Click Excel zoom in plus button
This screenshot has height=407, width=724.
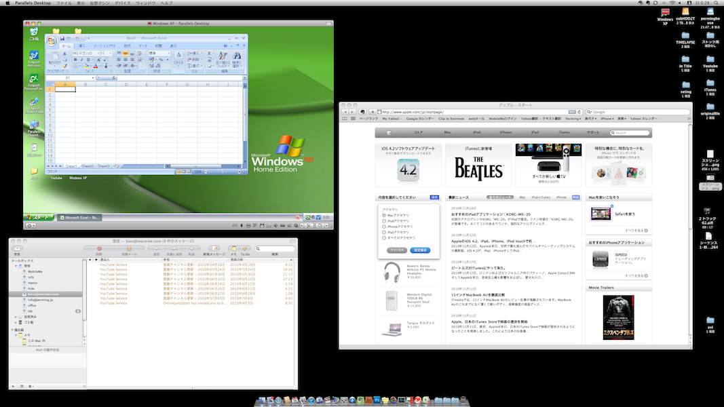[239, 172]
